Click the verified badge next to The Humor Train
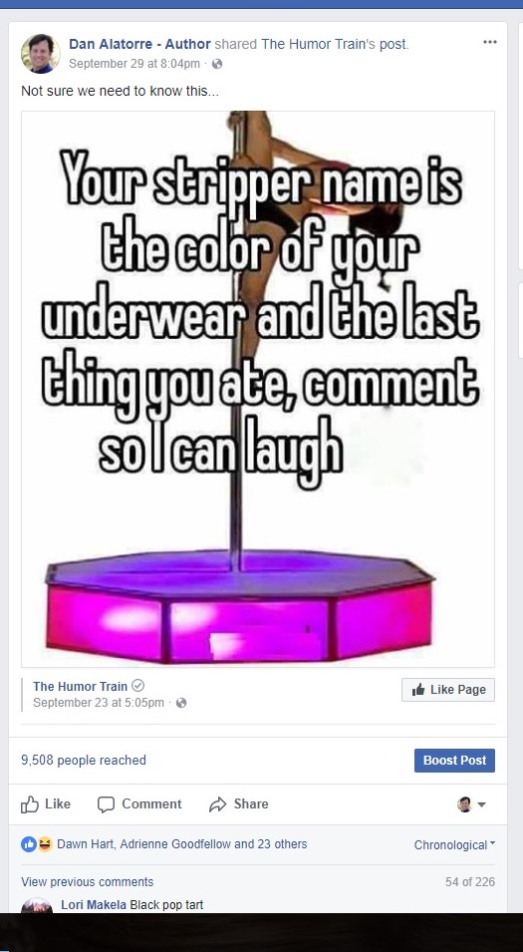The height and width of the screenshot is (952, 523). (x=138, y=686)
